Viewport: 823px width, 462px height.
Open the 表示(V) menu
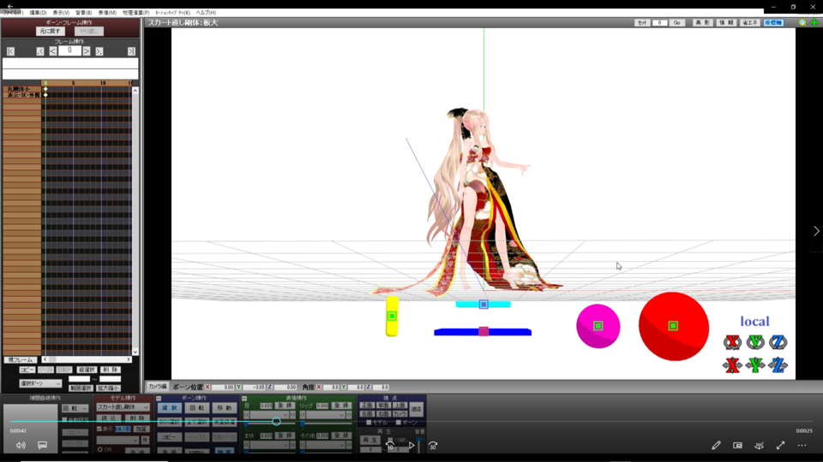(x=61, y=13)
